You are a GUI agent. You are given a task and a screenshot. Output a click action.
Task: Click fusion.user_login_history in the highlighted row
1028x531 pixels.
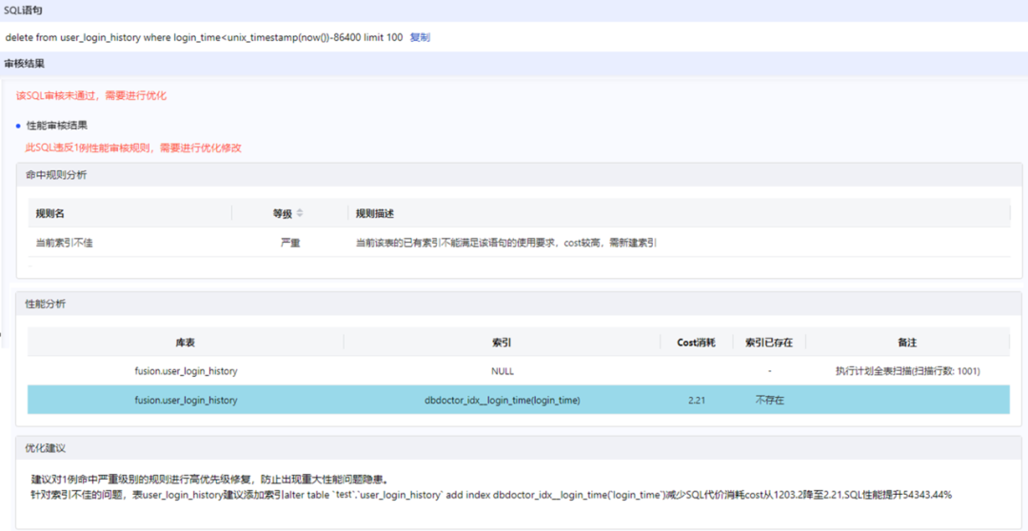[186, 400]
